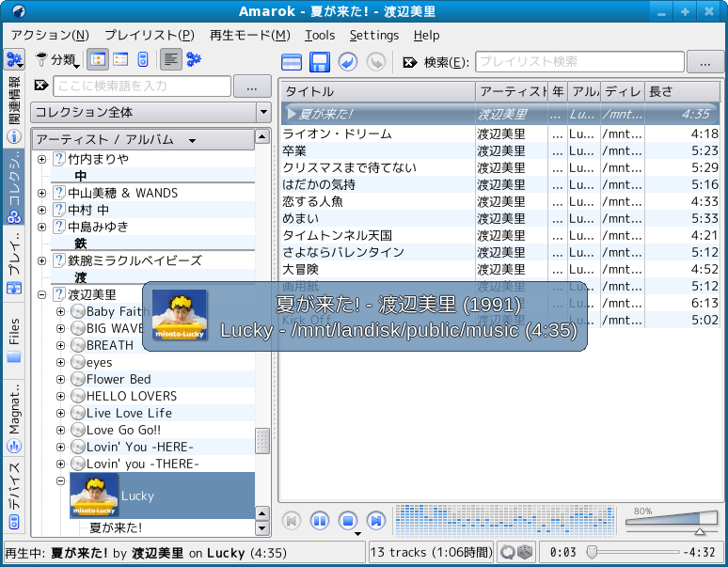Open the デバイス sidebar tab
Image resolution: width=728 pixels, height=567 pixels.
[14, 496]
